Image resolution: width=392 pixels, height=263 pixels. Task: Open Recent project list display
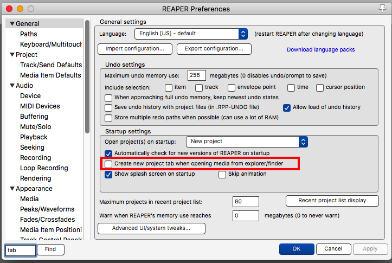tap(332, 201)
